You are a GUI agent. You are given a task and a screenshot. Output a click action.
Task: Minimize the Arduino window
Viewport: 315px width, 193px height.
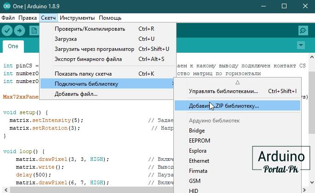point(263,6)
